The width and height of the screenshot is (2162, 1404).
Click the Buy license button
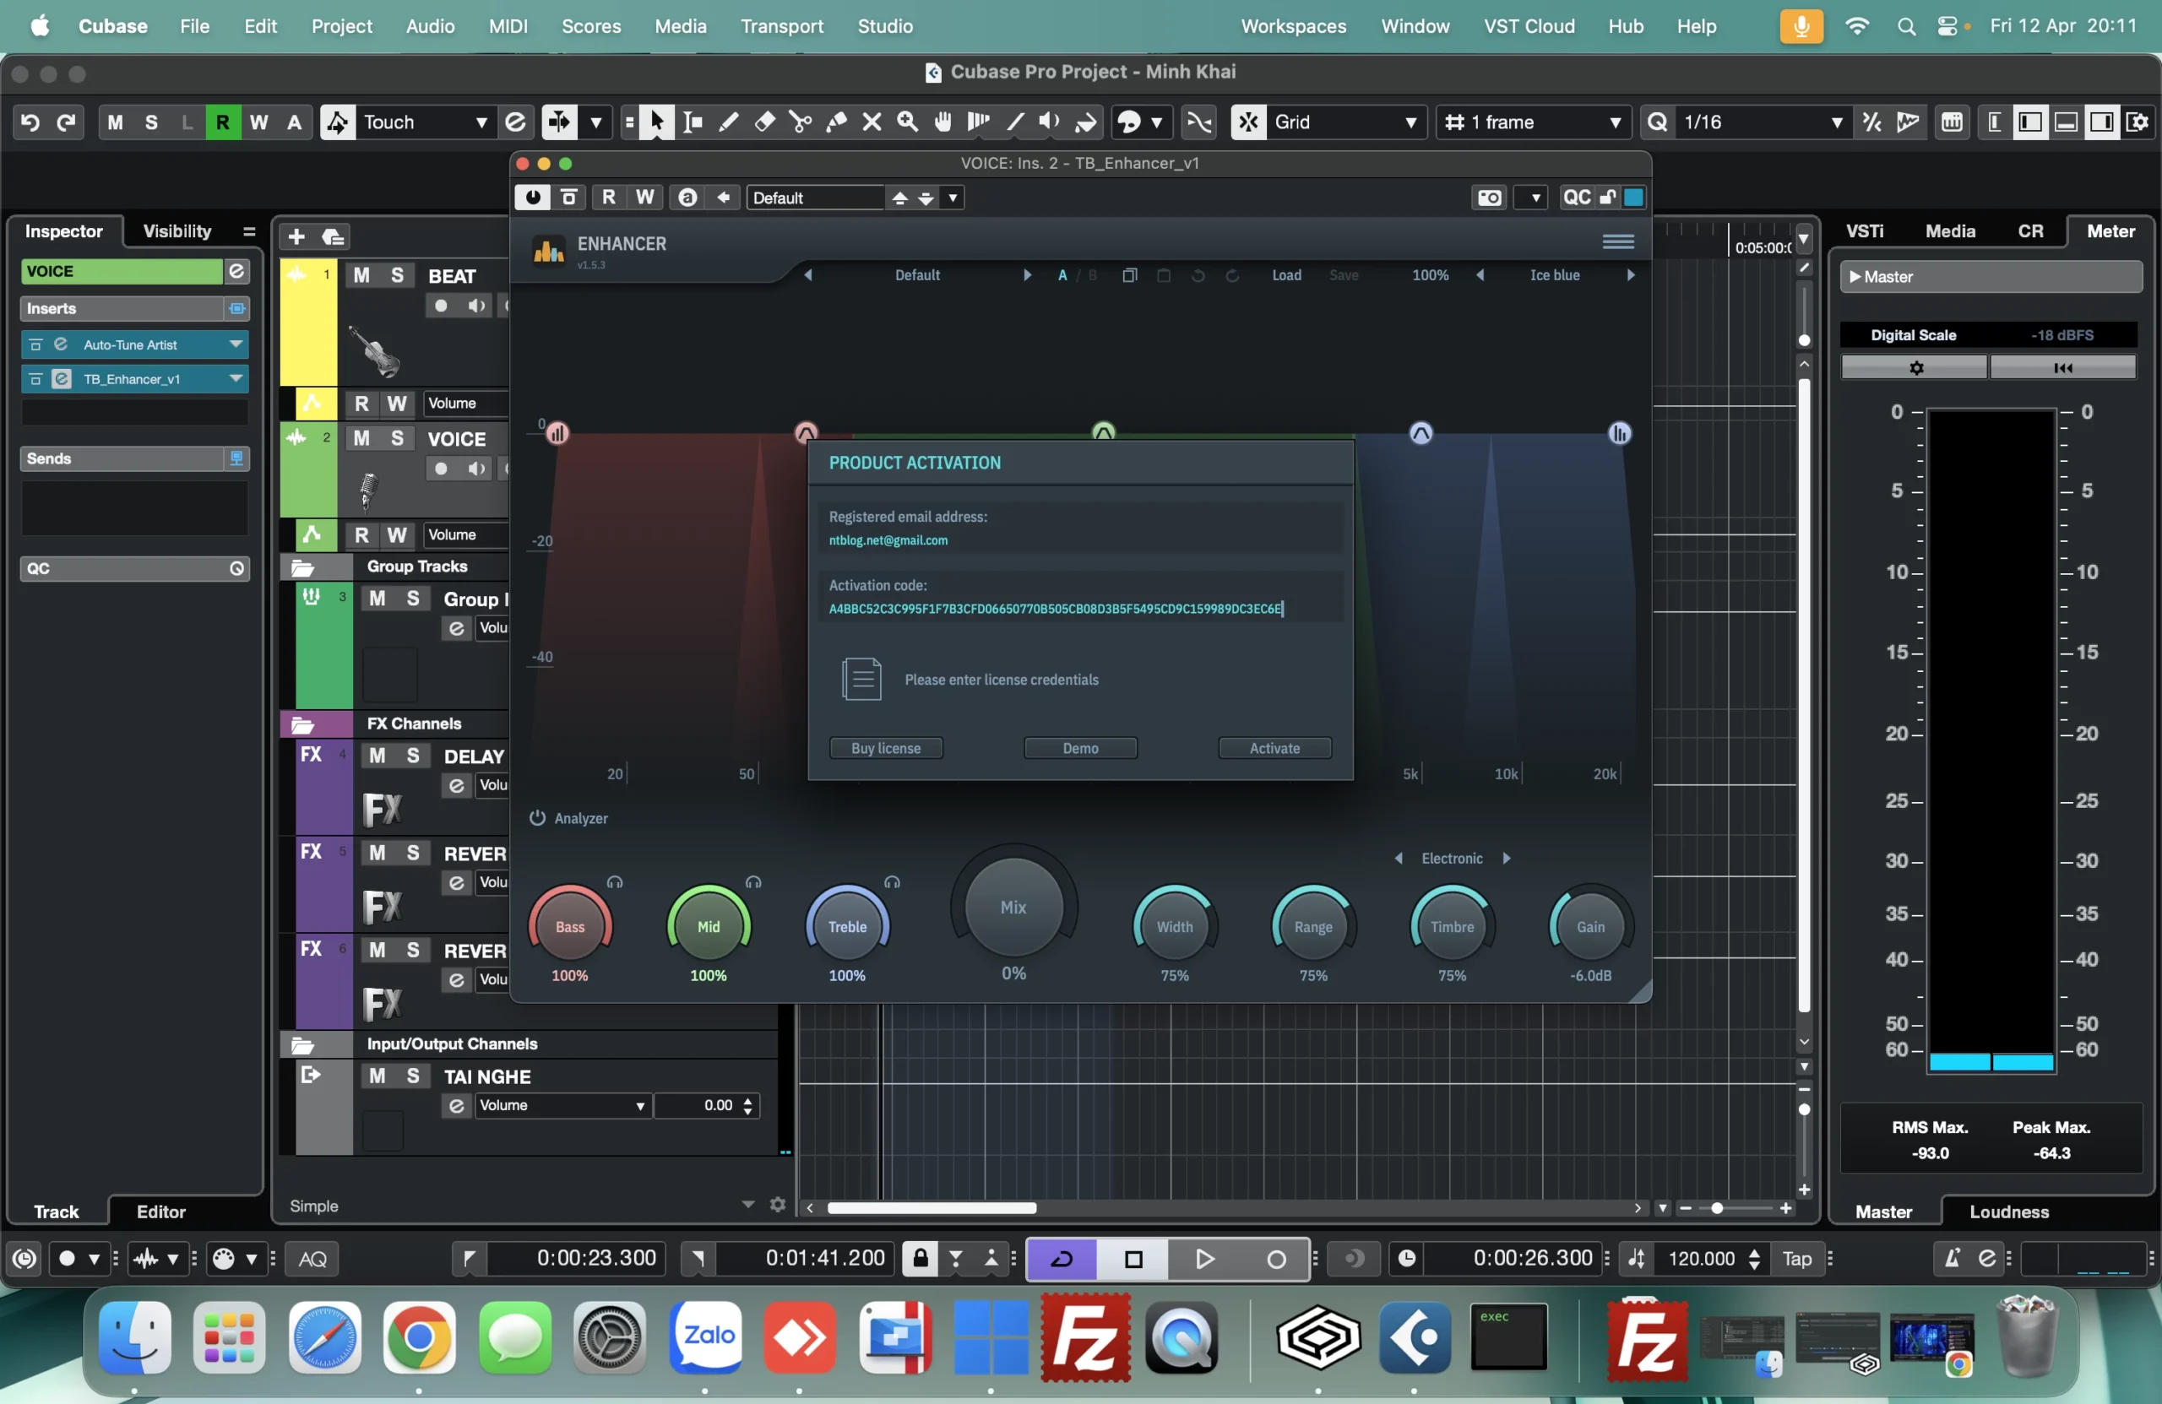[x=886, y=747]
